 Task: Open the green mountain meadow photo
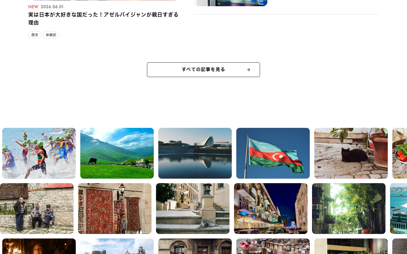click(x=117, y=153)
